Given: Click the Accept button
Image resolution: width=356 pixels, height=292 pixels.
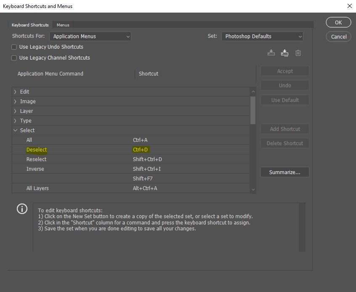Looking at the screenshot, I should coord(284,71).
